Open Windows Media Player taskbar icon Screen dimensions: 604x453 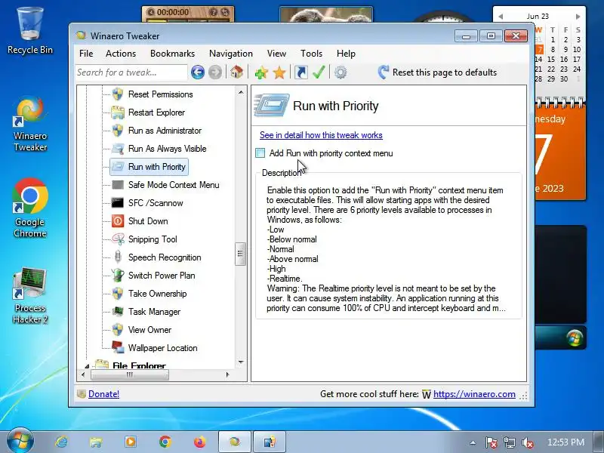131,442
